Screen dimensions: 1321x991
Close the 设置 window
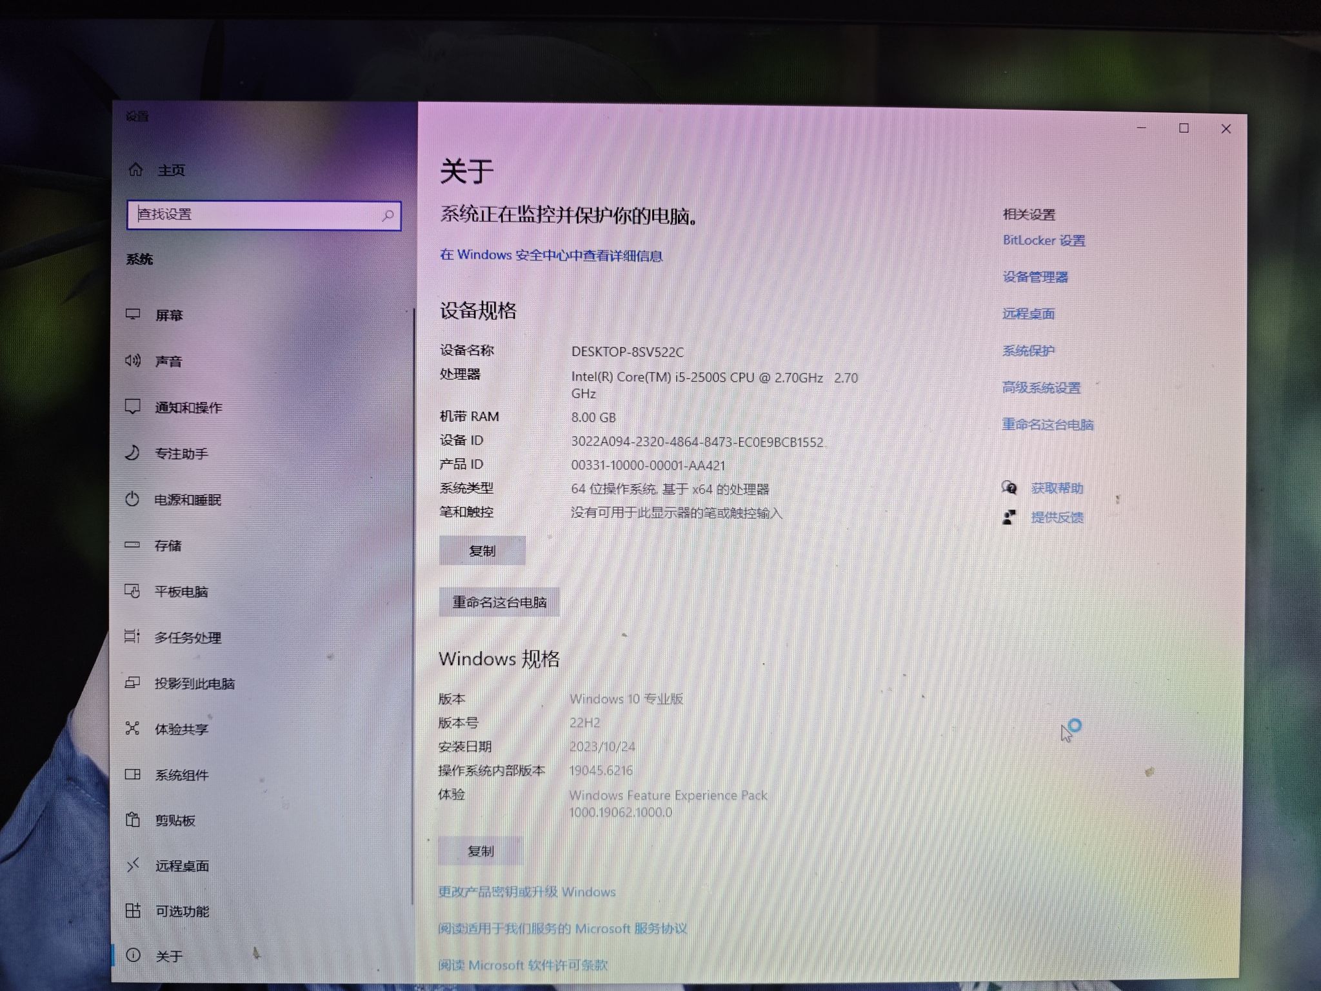1226,129
